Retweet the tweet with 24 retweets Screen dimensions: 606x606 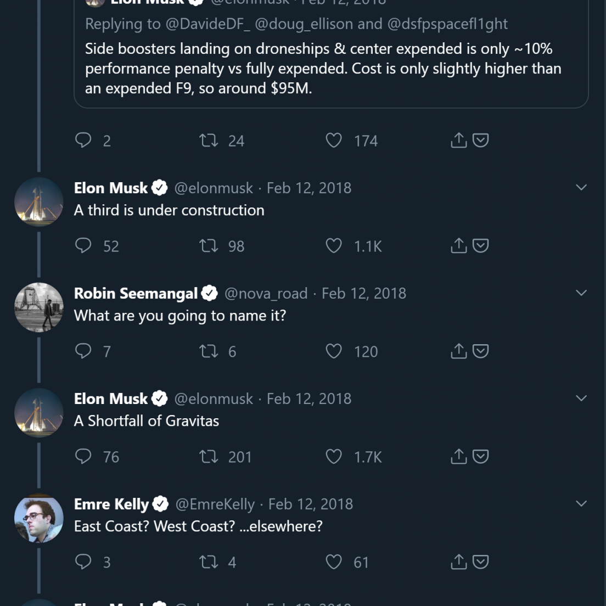[x=209, y=141]
